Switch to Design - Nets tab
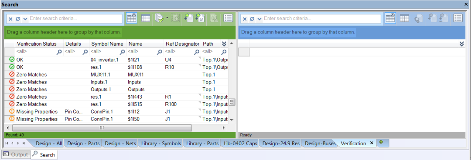Viewport: 471px width, 160px height. pyautogui.click(x=120, y=143)
